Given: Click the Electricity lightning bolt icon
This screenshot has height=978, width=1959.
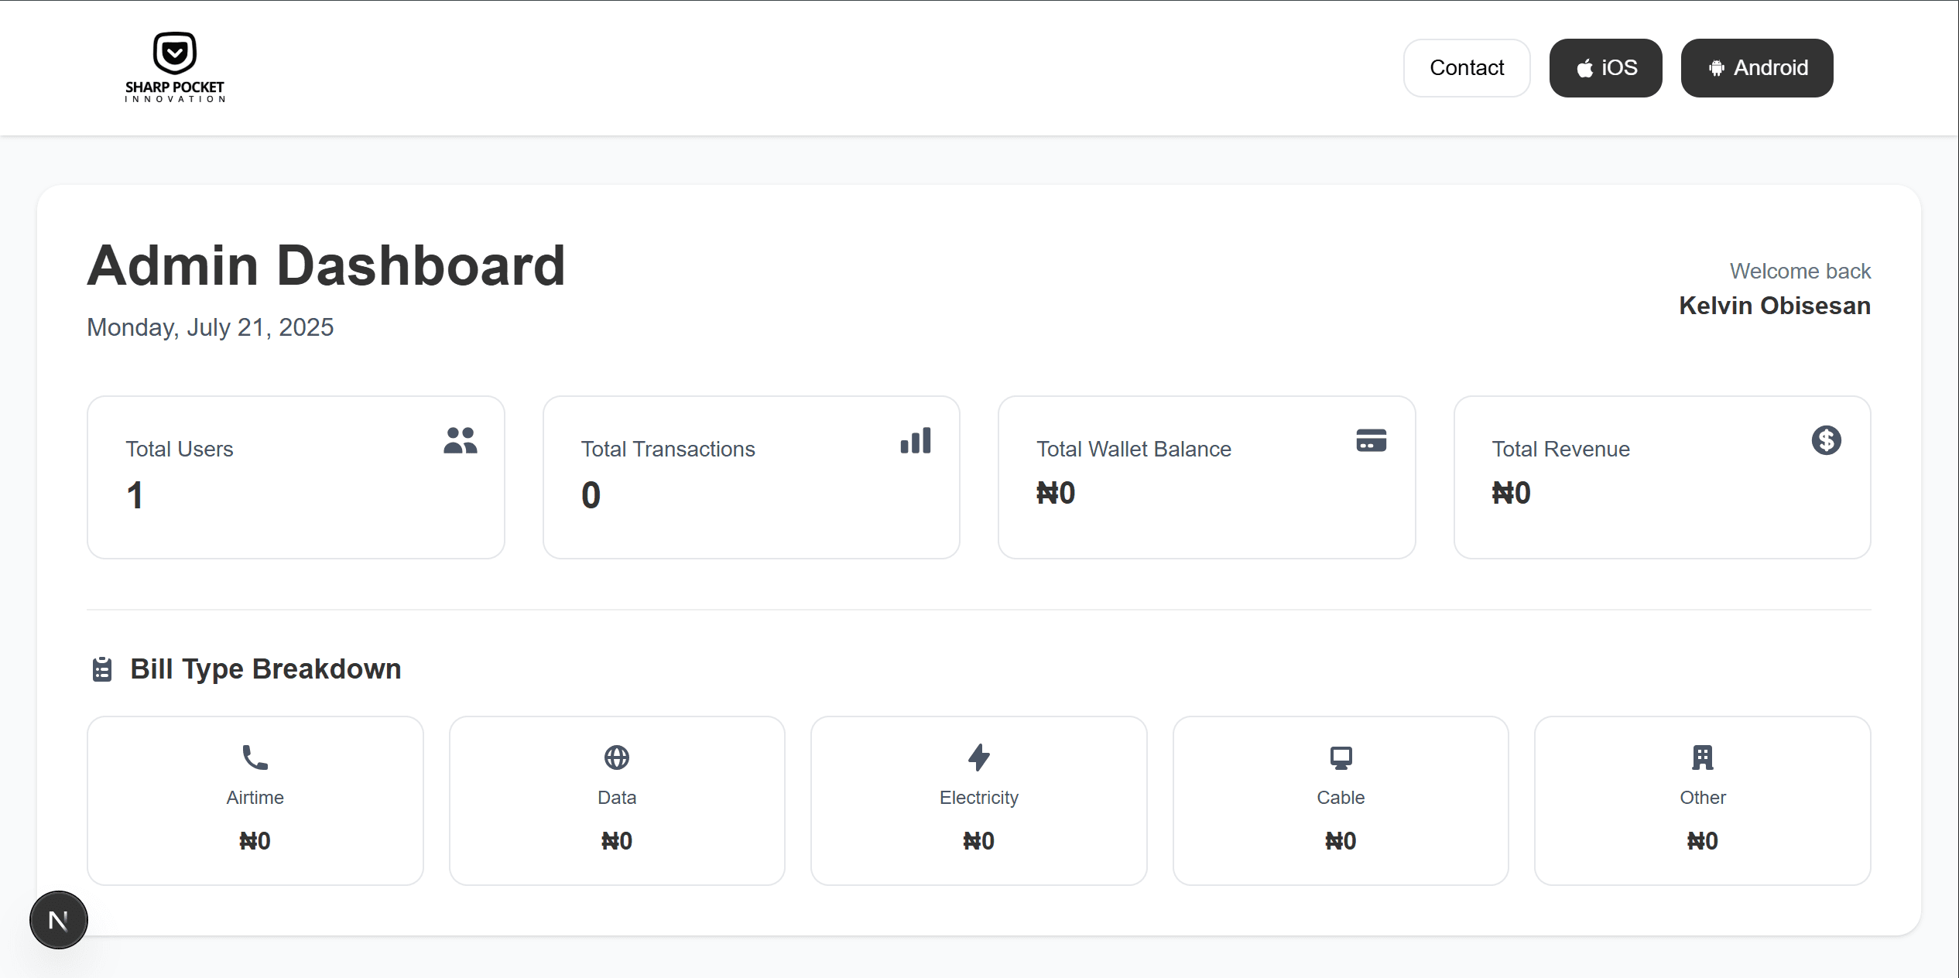Looking at the screenshot, I should click(978, 757).
